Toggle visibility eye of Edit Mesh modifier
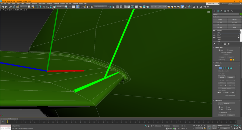242x130 pixels. pyautogui.click(x=214, y=36)
